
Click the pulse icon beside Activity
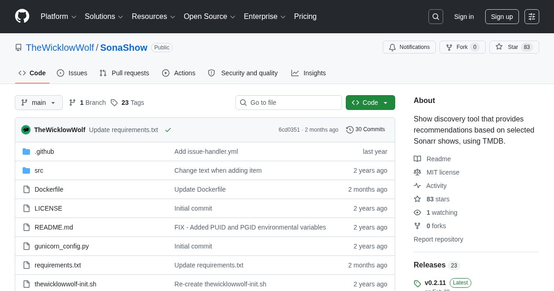tap(417, 186)
